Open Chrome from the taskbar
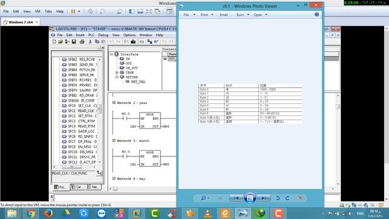This screenshot has width=389, height=219. coord(31,214)
